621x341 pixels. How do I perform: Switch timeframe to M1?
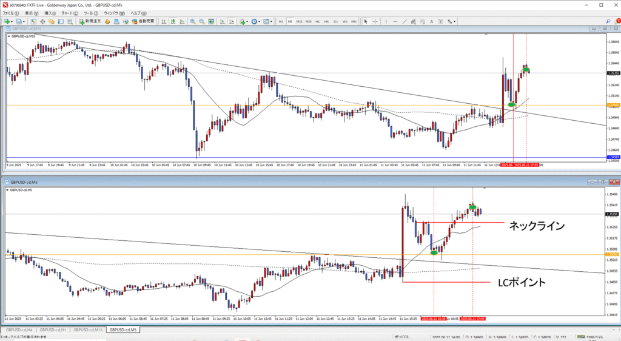[x=281, y=21]
